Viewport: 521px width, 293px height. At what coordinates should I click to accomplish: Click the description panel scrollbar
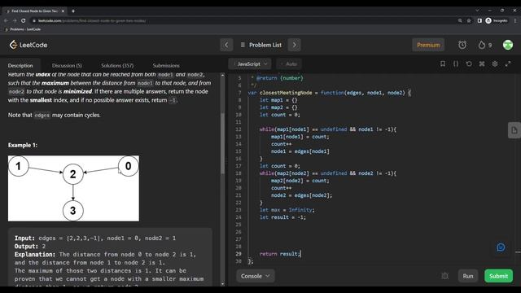(x=222, y=143)
